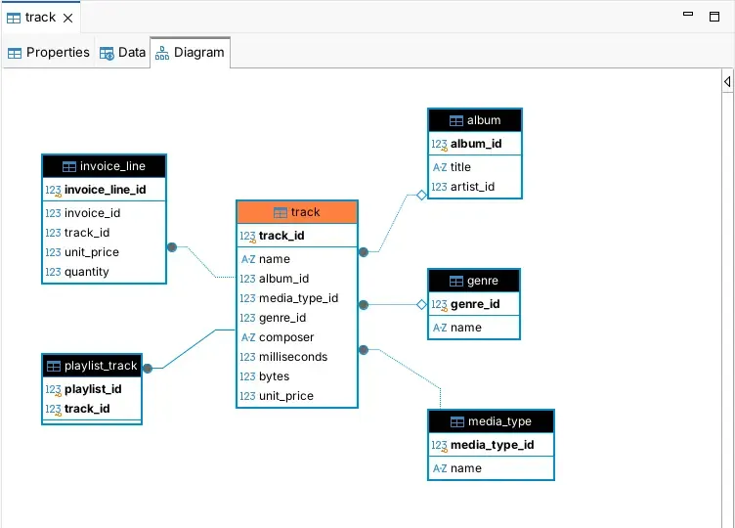Click the key icon beside genre_id in genre

439,305
